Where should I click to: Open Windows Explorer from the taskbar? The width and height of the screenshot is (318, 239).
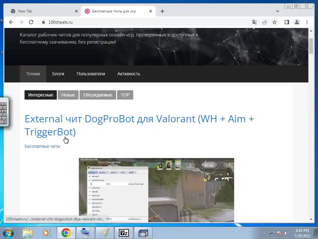(x=28, y=233)
